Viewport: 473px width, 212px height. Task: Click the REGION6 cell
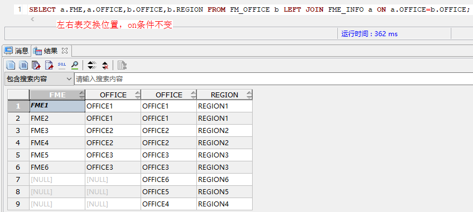pyautogui.click(x=224, y=180)
